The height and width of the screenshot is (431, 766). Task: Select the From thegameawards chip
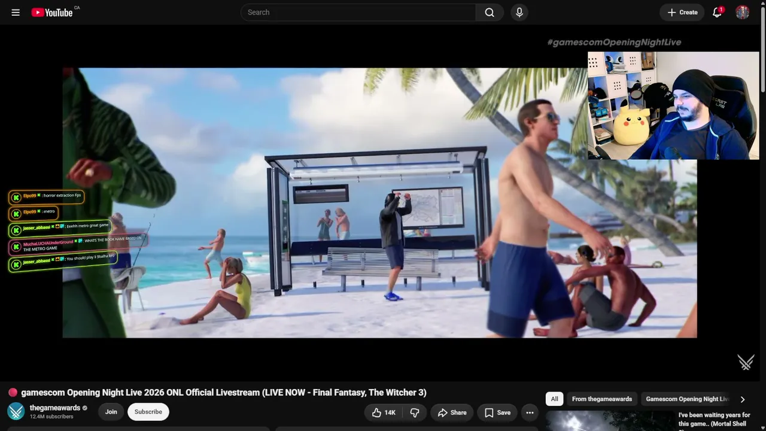pos(602,399)
